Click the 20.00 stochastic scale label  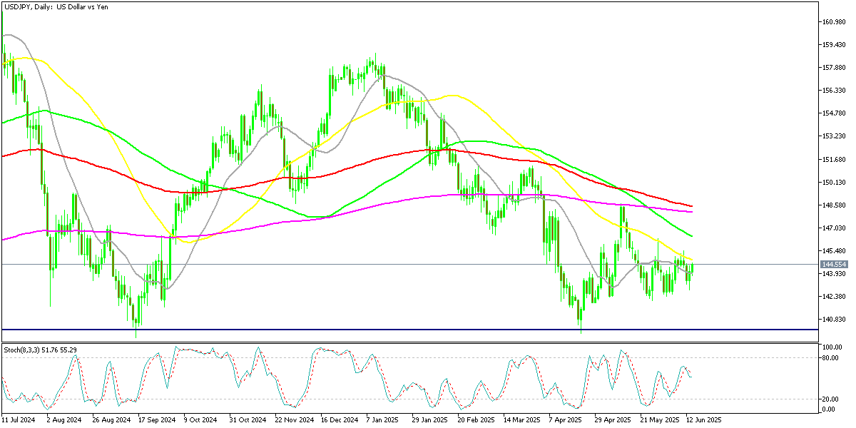(x=830, y=399)
